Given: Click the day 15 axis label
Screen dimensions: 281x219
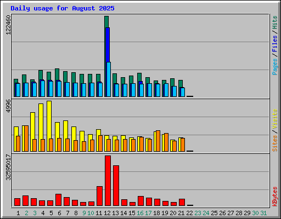Looking at the screenshot, I should 132,213.
